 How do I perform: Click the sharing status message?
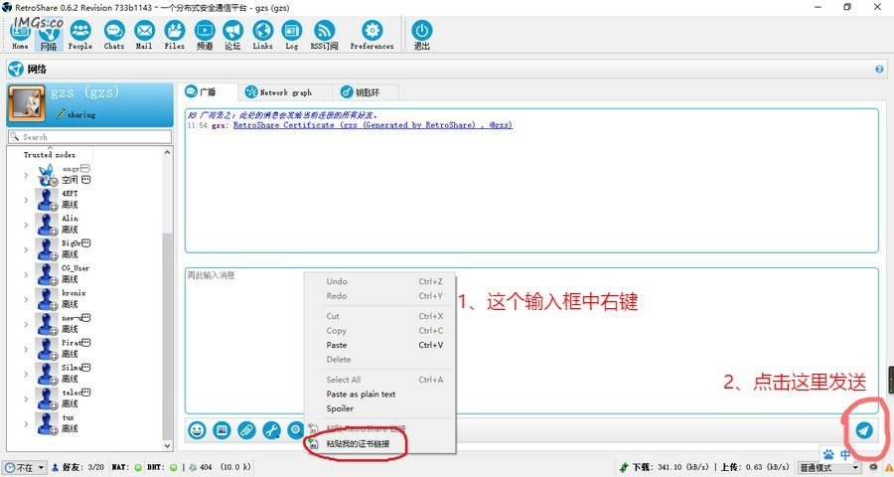[81, 114]
